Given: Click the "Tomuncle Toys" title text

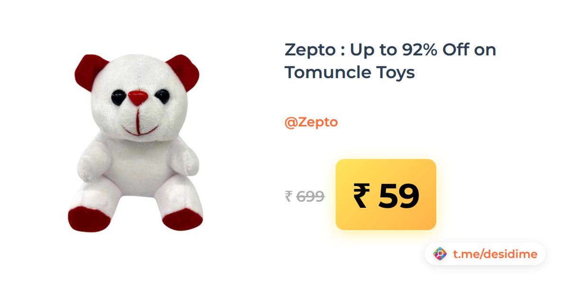Looking at the screenshot, I should coord(350,72).
